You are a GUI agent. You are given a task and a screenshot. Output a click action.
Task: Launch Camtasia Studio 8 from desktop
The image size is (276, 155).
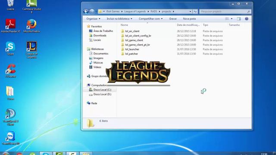31,6
